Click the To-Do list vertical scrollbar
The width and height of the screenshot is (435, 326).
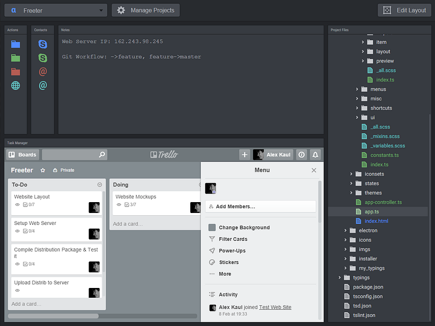click(x=104, y=231)
